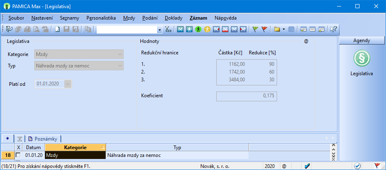This screenshot has height=170, width=386.
Task: Open the Seznamy menu
Action: click(69, 18)
